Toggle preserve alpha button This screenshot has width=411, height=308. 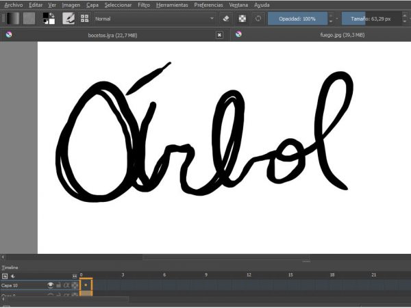point(242,18)
